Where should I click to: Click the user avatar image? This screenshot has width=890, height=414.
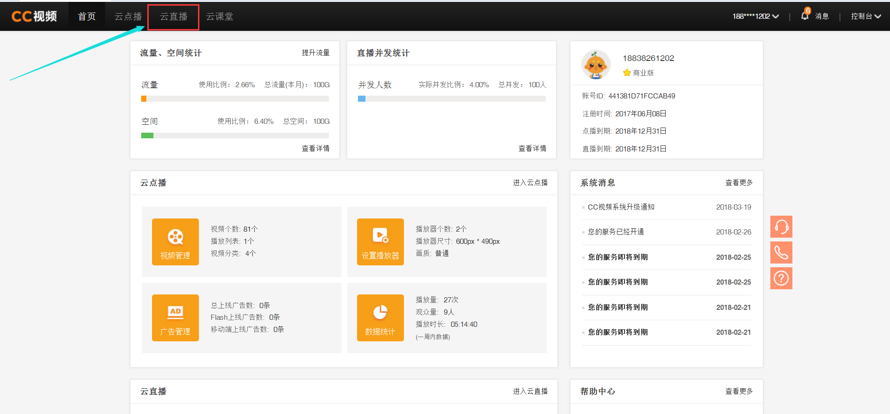(596, 65)
